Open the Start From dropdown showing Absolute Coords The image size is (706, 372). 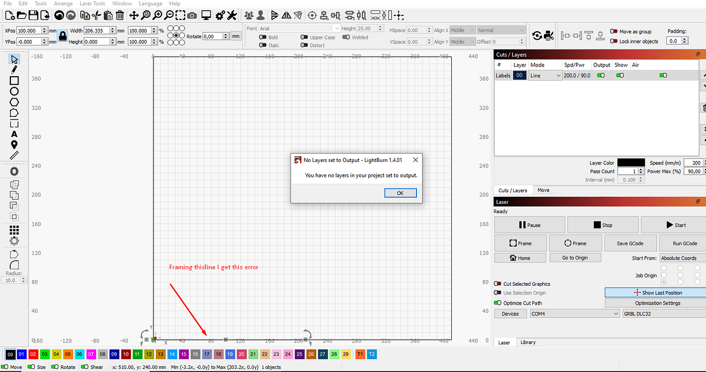click(x=682, y=258)
